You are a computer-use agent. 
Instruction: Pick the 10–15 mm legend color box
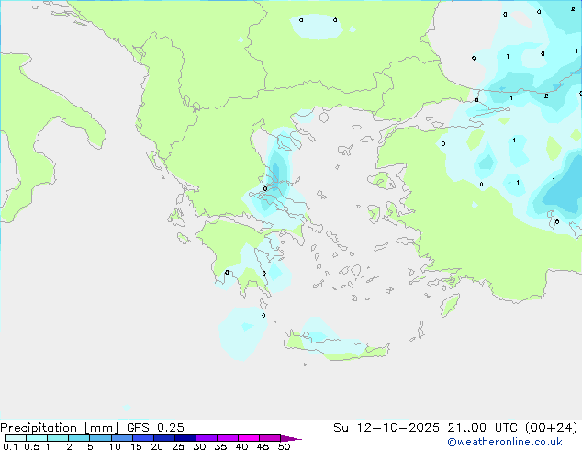click(x=121, y=438)
